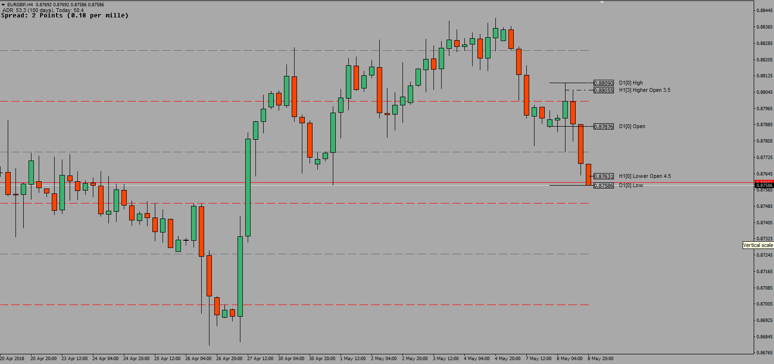
Task: Select the 0.87631 price box
Action: coord(604,176)
